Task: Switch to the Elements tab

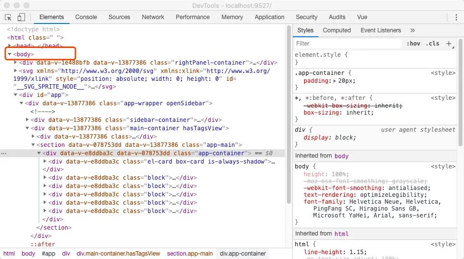Action: (x=52, y=17)
